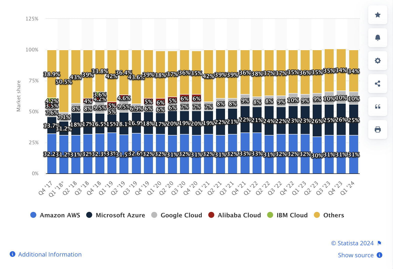Toggle Google Cloud legend series
This screenshot has width=393, height=269.
(x=177, y=215)
